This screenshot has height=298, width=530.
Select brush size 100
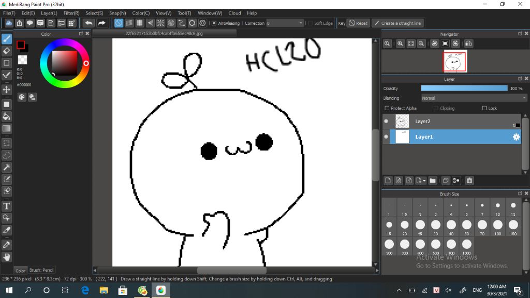click(x=497, y=228)
